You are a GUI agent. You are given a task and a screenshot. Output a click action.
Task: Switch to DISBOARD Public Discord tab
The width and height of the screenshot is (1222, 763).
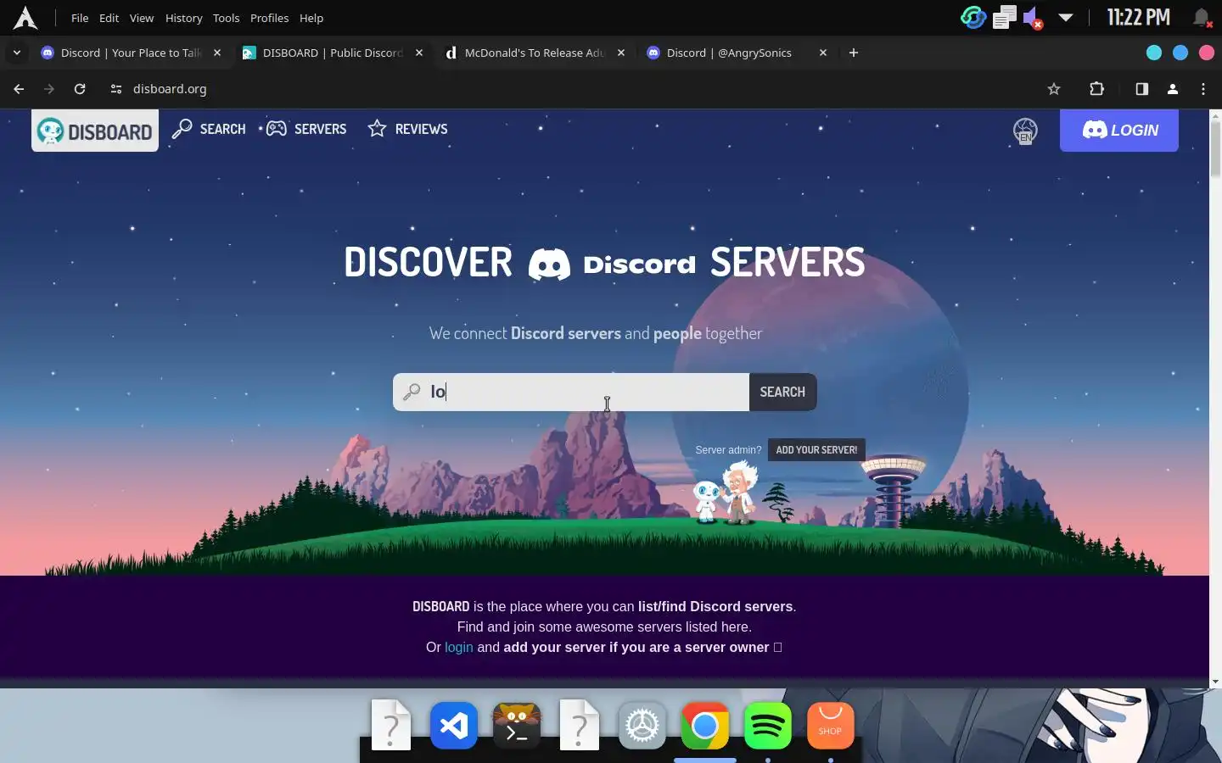[x=333, y=53]
